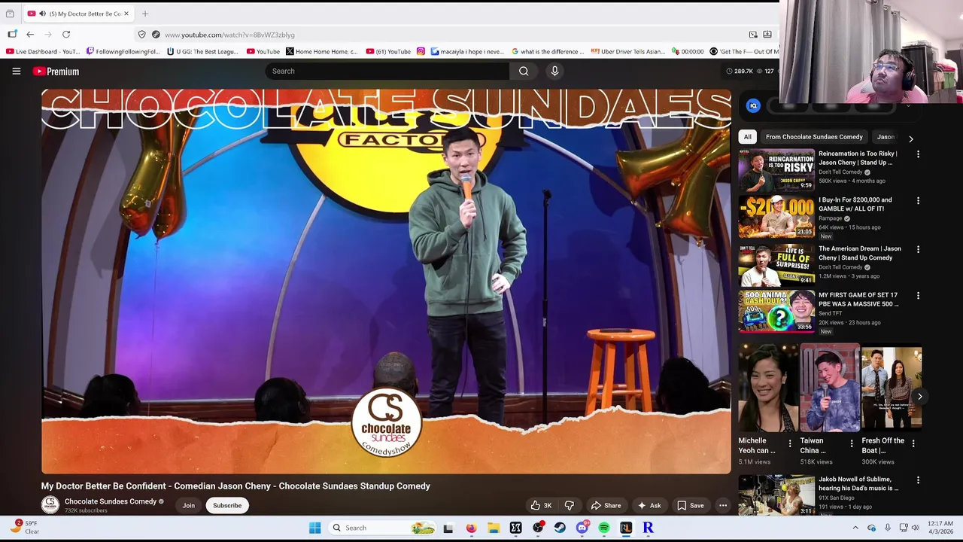Toggle the system tray microphone icon

pyautogui.click(x=888, y=528)
